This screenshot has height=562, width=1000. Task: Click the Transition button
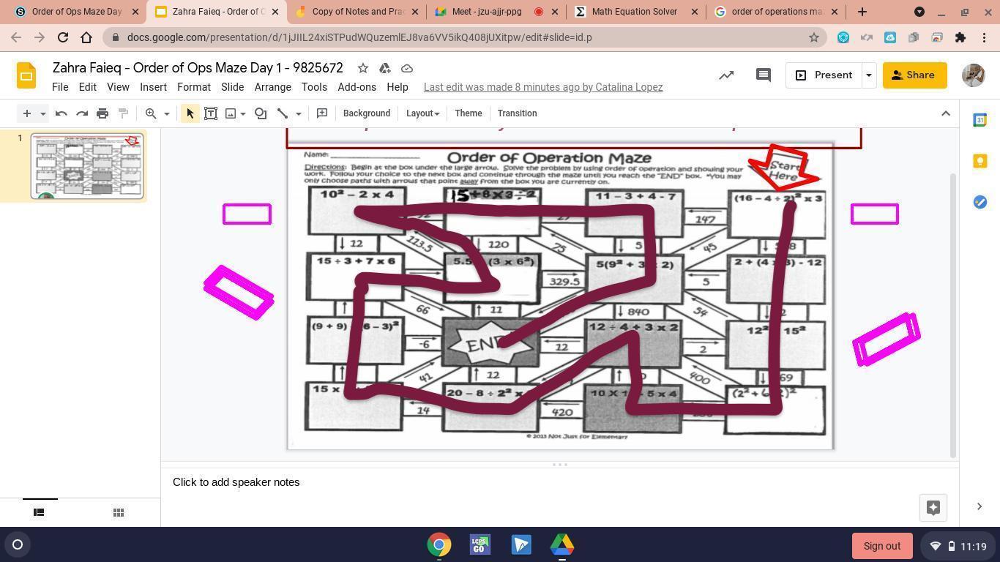click(517, 113)
